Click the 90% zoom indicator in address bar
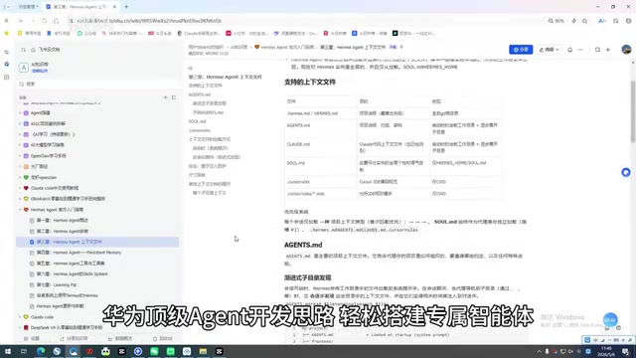This screenshot has width=636, height=358. (556, 21)
